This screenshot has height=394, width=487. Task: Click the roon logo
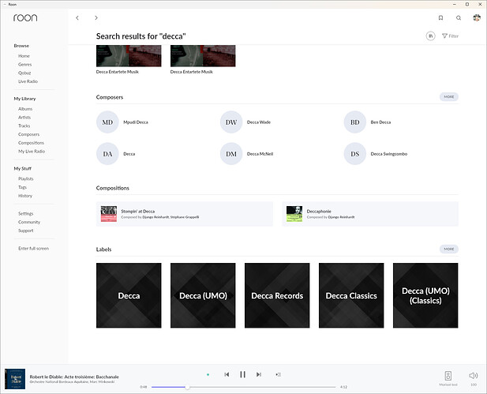pyautogui.click(x=25, y=17)
